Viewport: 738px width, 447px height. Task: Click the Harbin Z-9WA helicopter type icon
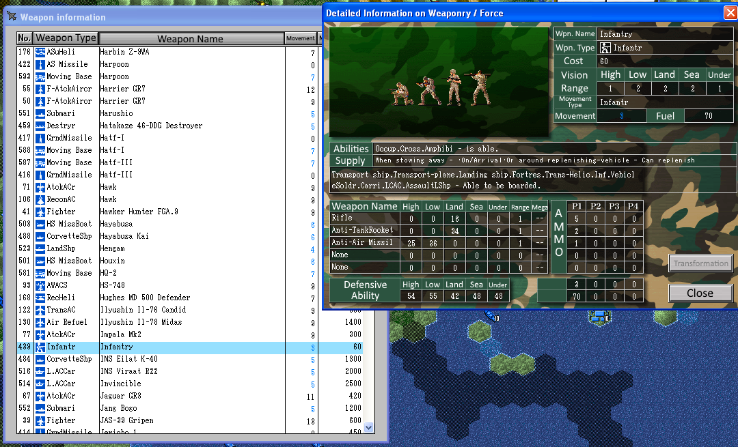pos(40,52)
